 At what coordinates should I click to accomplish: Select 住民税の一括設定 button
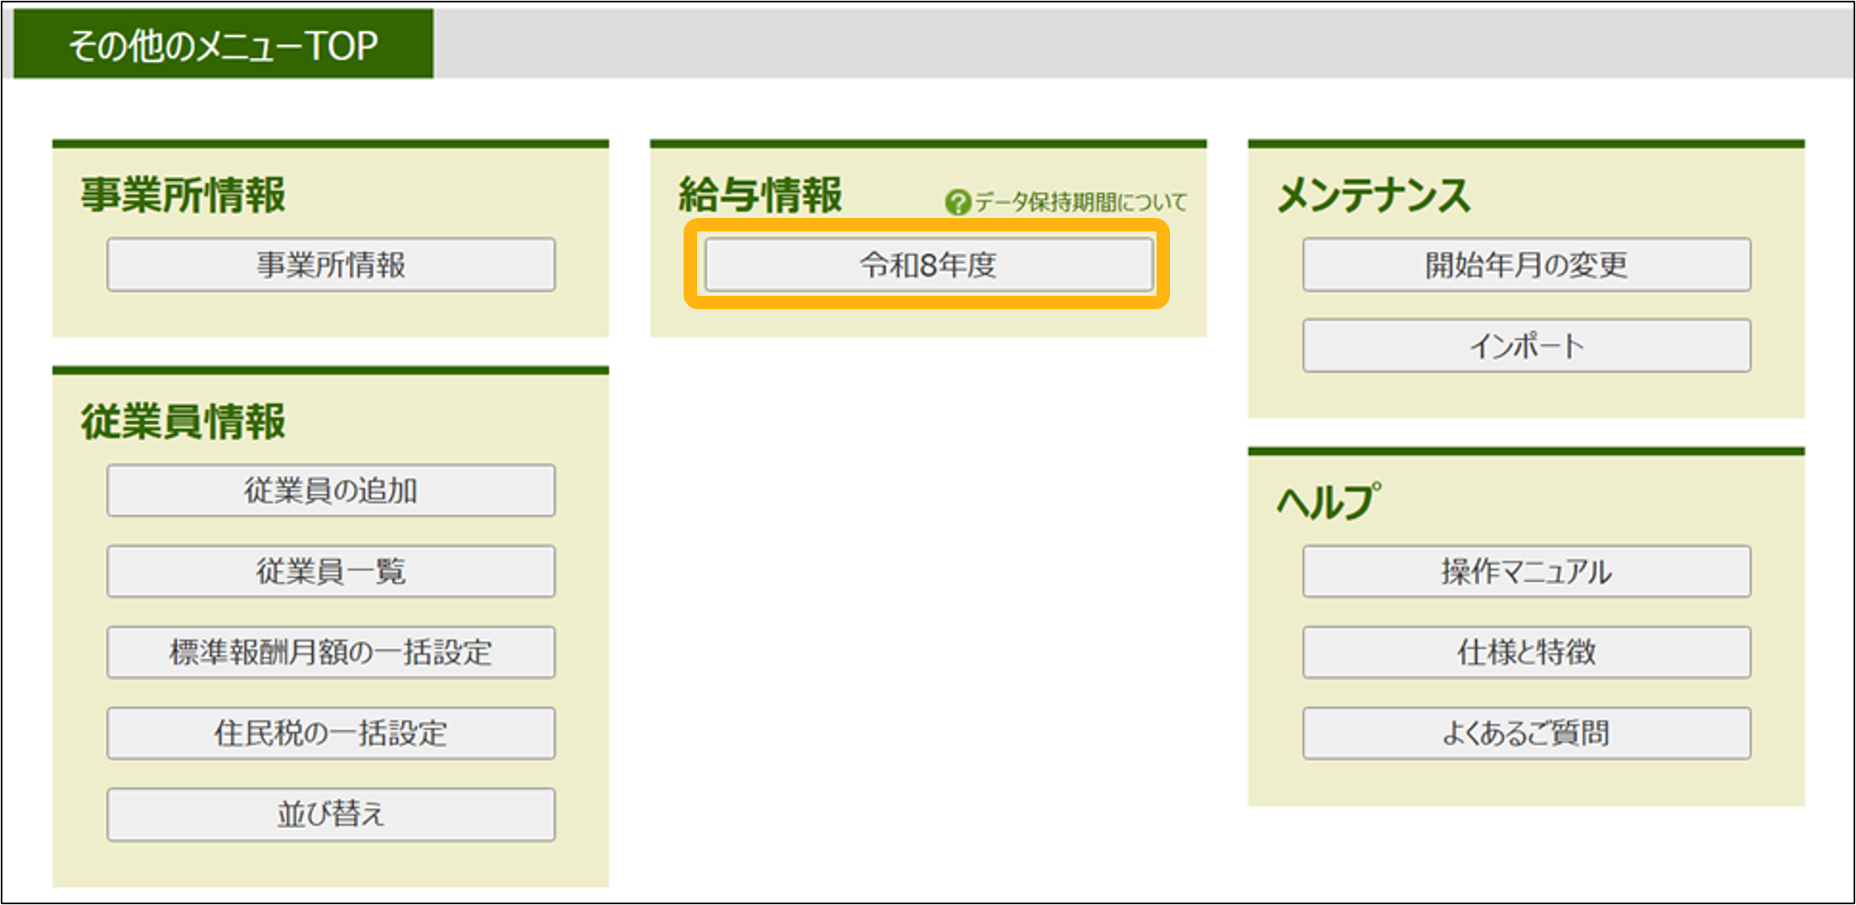(330, 734)
